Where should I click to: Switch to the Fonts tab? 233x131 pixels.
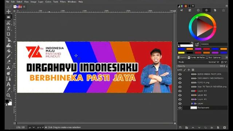tap(192, 57)
